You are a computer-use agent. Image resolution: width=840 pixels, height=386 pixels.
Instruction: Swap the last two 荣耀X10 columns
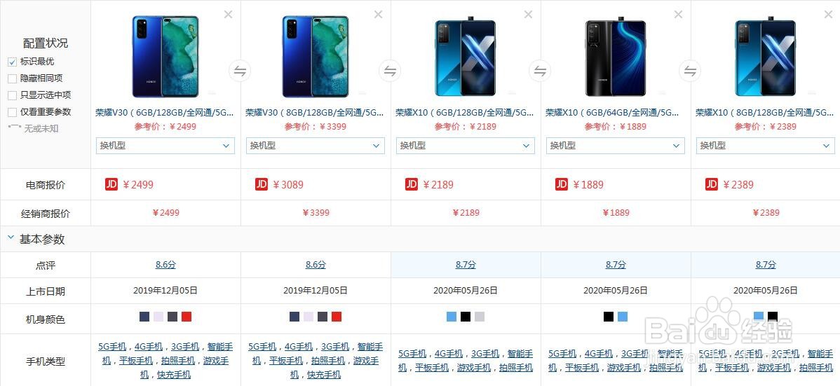pos(690,71)
